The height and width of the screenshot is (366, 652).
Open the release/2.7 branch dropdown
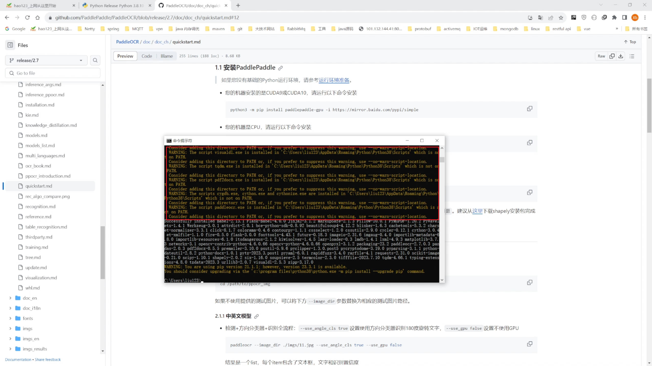pos(46,60)
